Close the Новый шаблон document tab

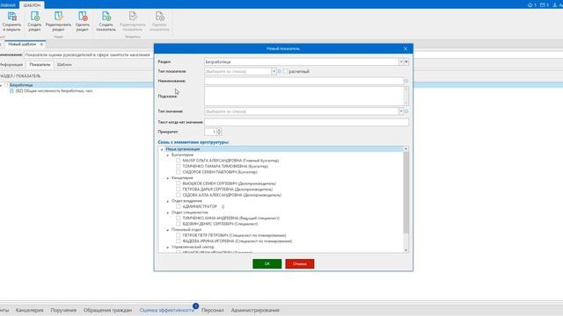pyautogui.click(x=41, y=44)
